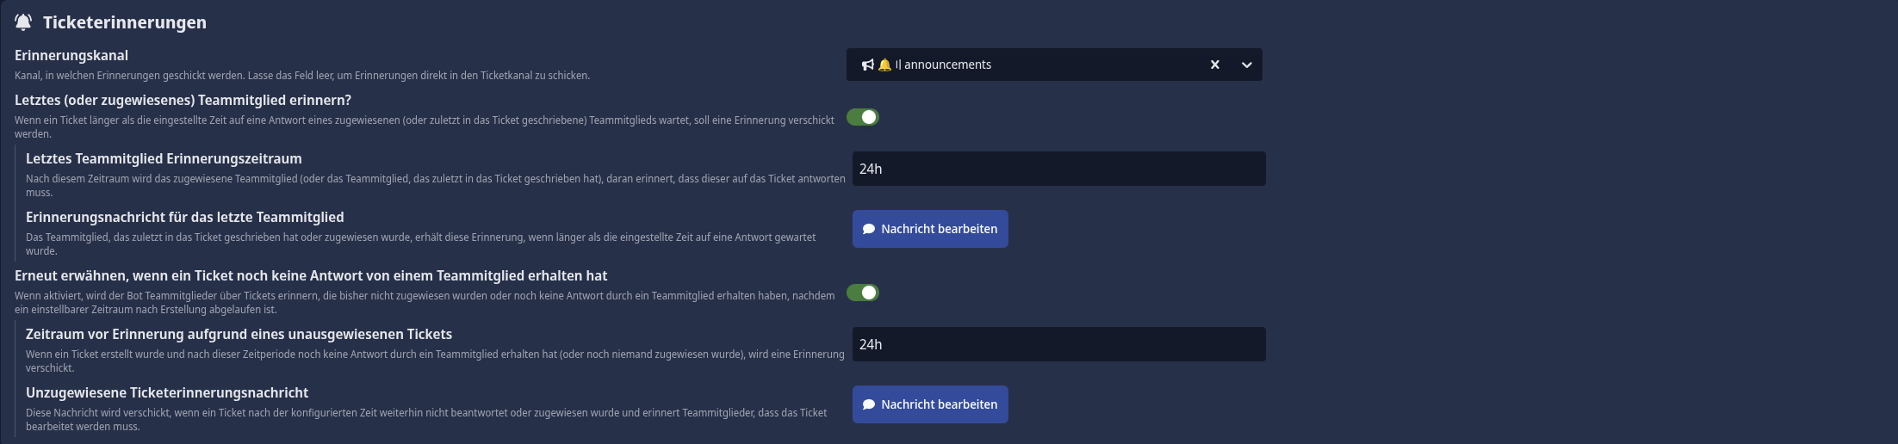
Task: Click 'Erinnerungsnachricht für das letzte Teammitglied' title
Action: 184,217
